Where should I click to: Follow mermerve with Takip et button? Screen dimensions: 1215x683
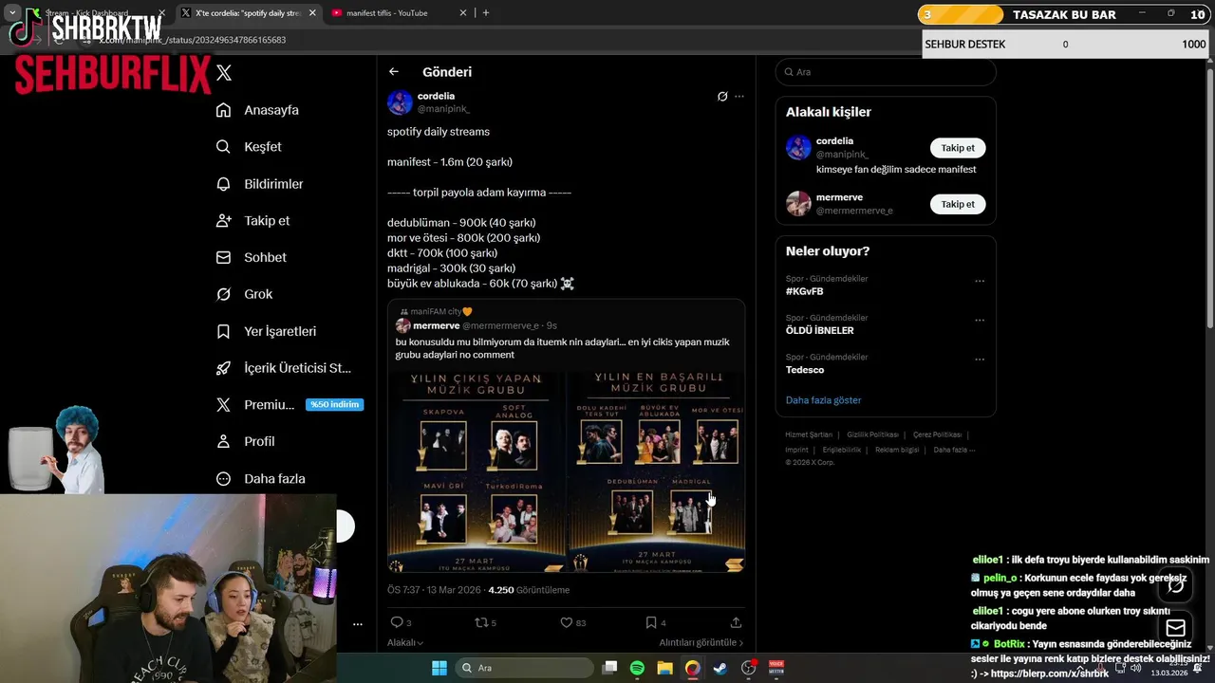click(958, 204)
